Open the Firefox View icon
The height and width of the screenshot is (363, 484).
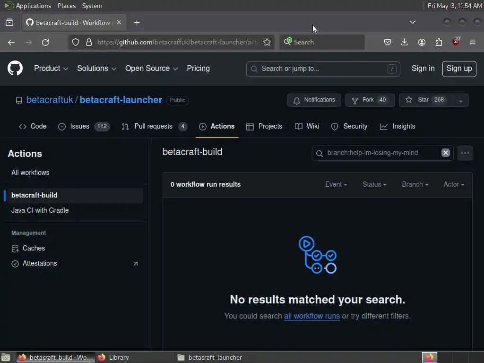(9, 23)
